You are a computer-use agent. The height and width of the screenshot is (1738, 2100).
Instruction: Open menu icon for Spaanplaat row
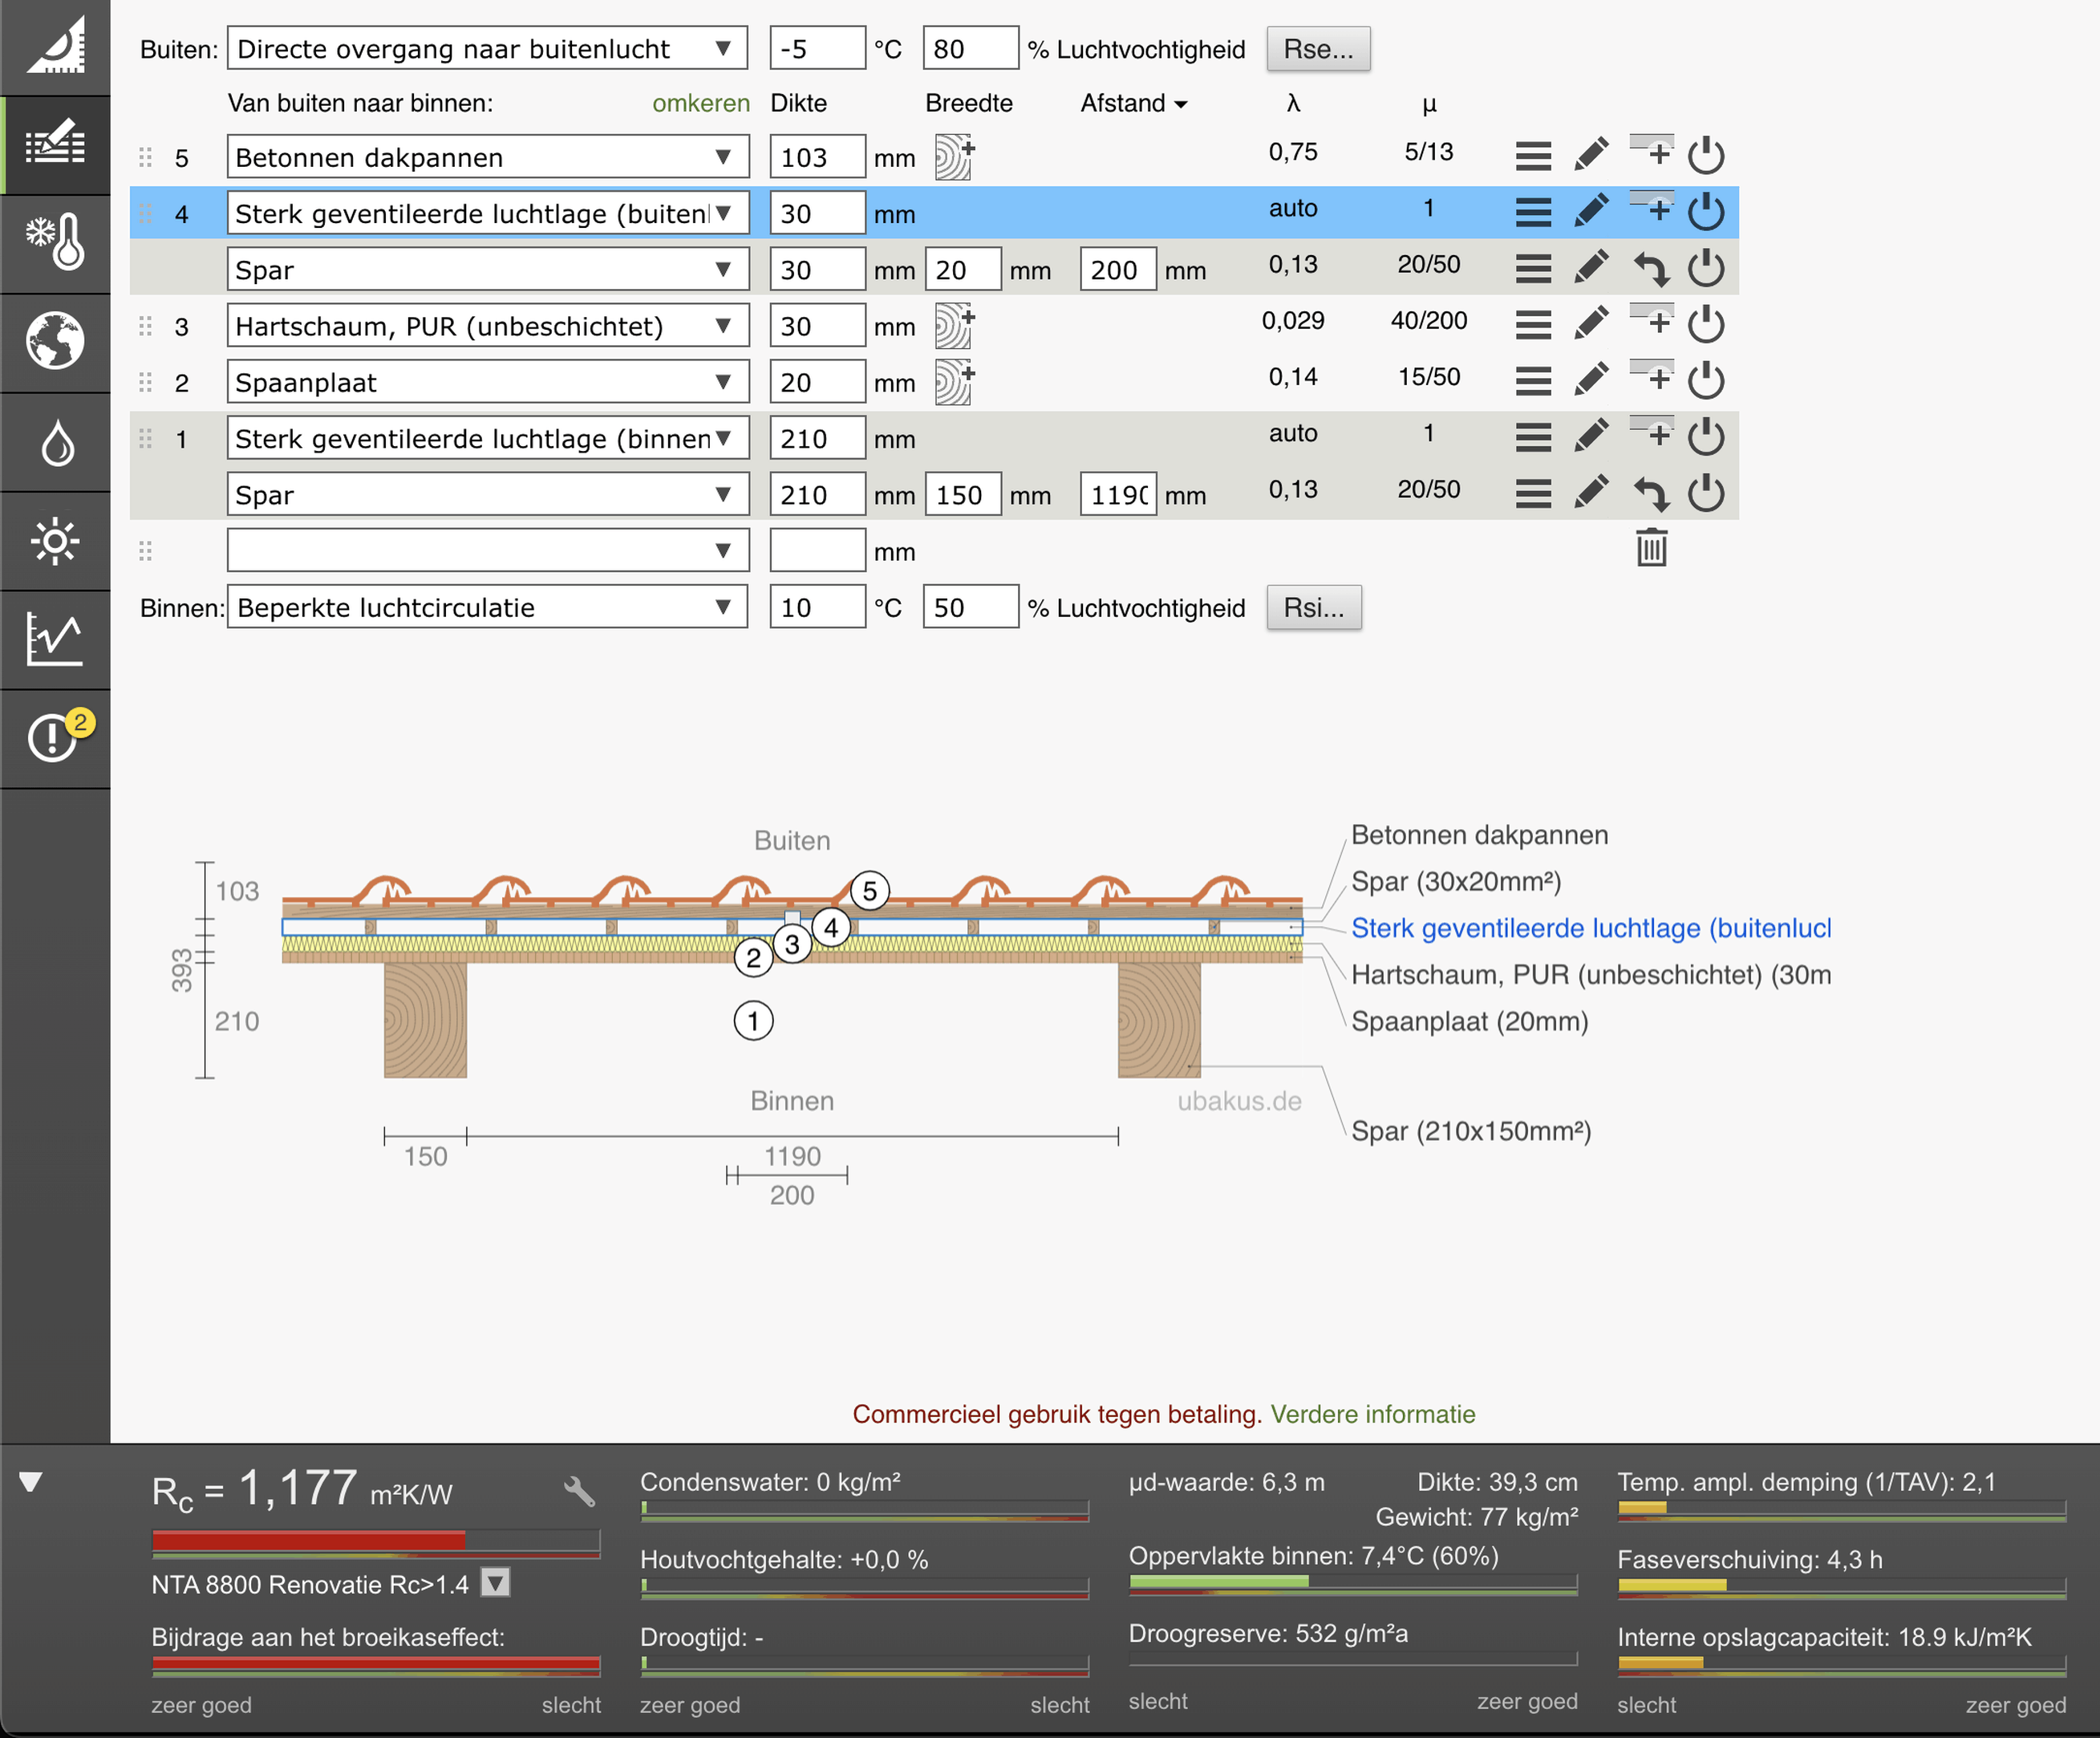pyautogui.click(x=1533, y=380)
